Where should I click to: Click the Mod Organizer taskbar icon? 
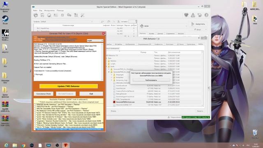pos(48,145)
